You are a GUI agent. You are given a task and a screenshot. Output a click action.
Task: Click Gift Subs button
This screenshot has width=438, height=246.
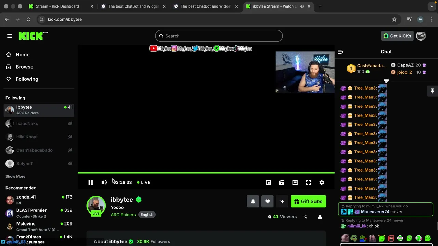coord(308,201)
